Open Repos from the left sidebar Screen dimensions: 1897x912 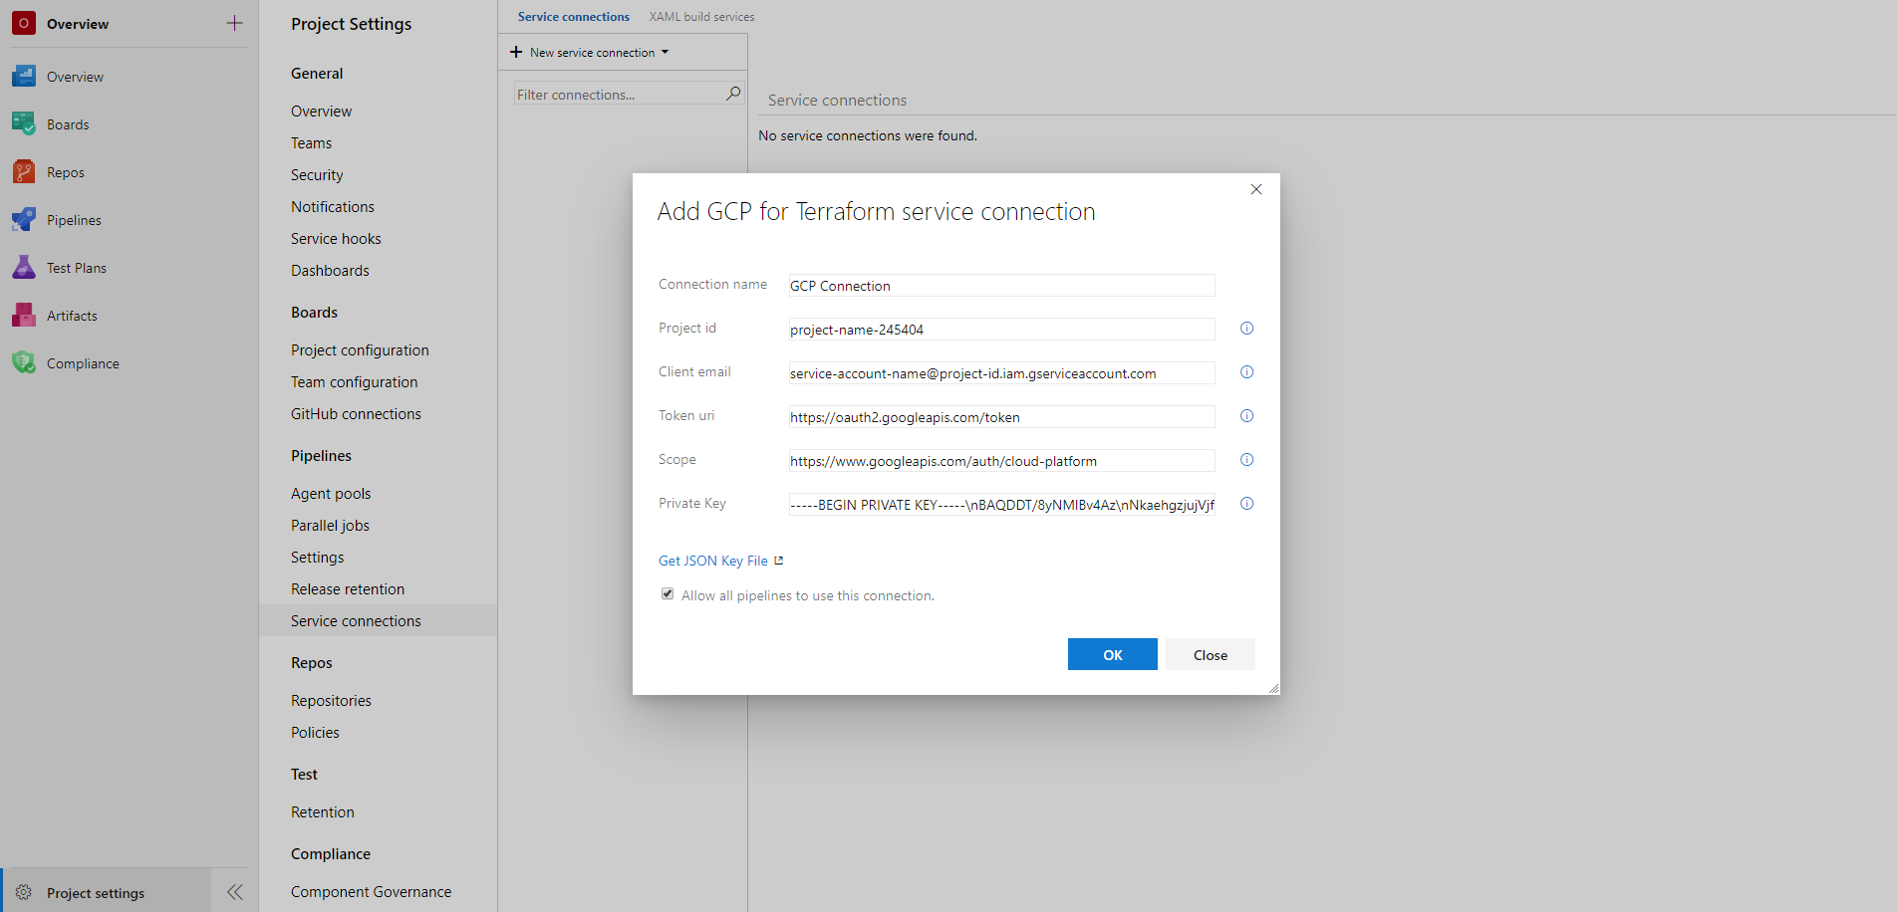pos(64,171)
